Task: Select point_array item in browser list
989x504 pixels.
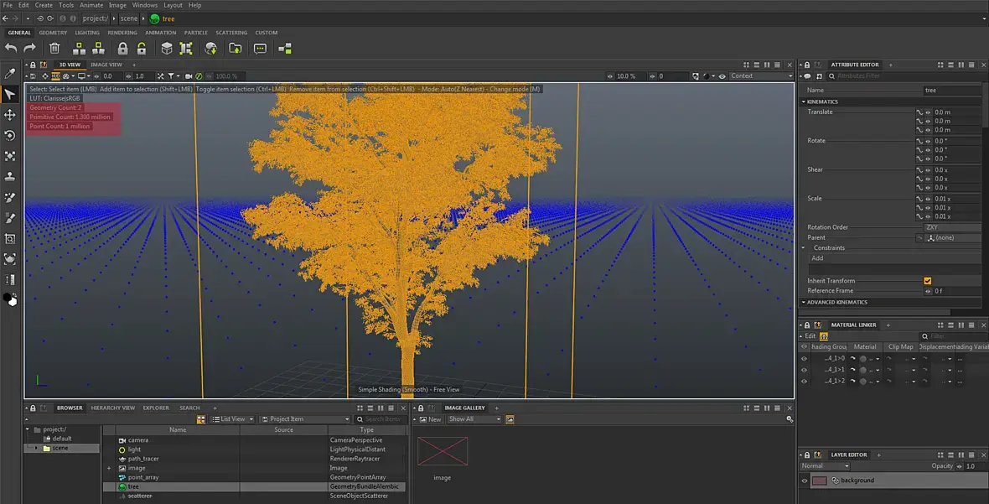Action: (x=143, y=477)
